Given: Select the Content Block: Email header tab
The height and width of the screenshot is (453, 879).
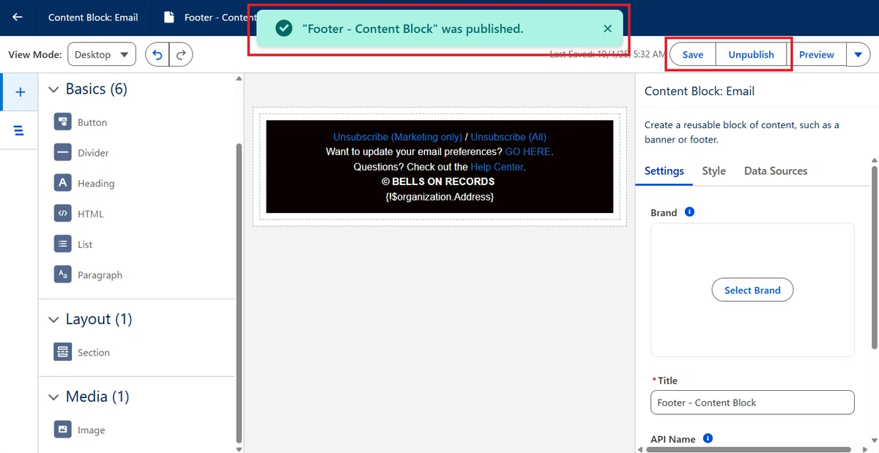Looking at the screenshot, I should (93, 17).
